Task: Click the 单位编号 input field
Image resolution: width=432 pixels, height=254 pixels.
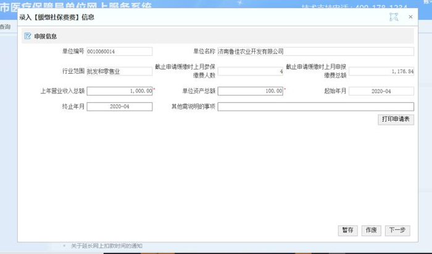Action: (120, 51)
